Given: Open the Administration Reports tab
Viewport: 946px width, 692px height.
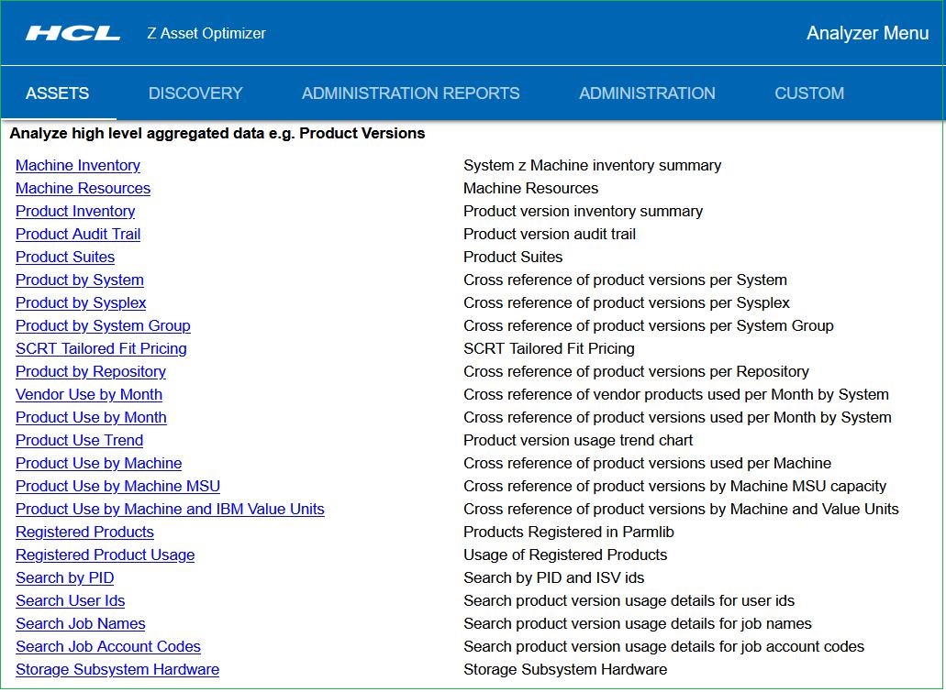Looking at the screenshot, I should coord(410,93).
